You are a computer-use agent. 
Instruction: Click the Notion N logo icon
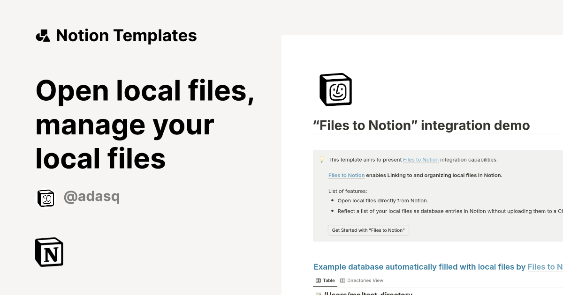[x=49, y=252]
